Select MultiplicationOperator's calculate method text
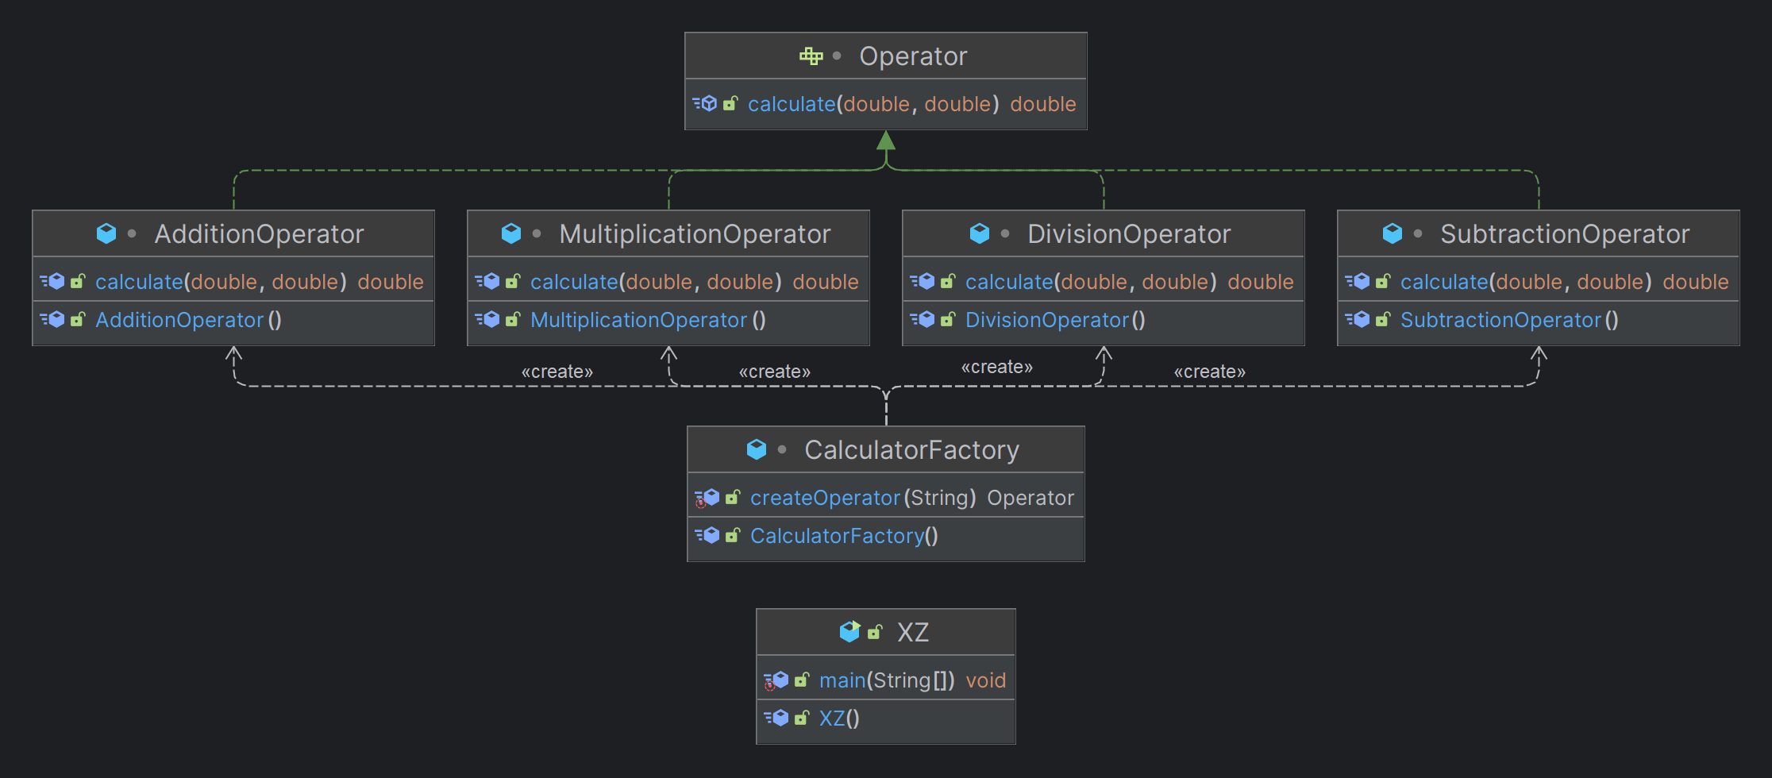The image size is (1772, 778). tap(656, 282)
